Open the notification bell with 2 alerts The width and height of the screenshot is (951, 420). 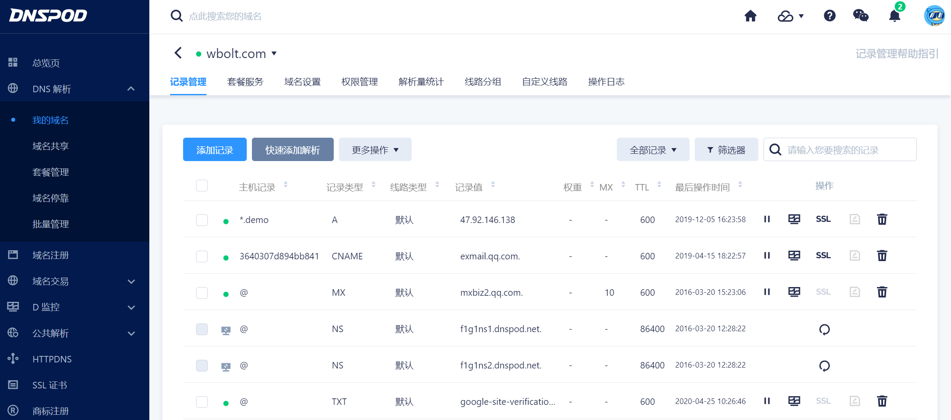[x=894, y=16]
